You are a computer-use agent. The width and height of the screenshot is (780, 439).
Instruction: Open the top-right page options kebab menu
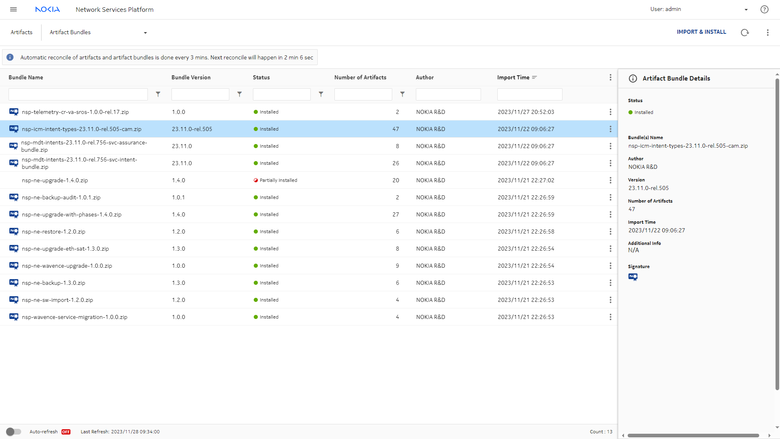click(x=767, y=33)
